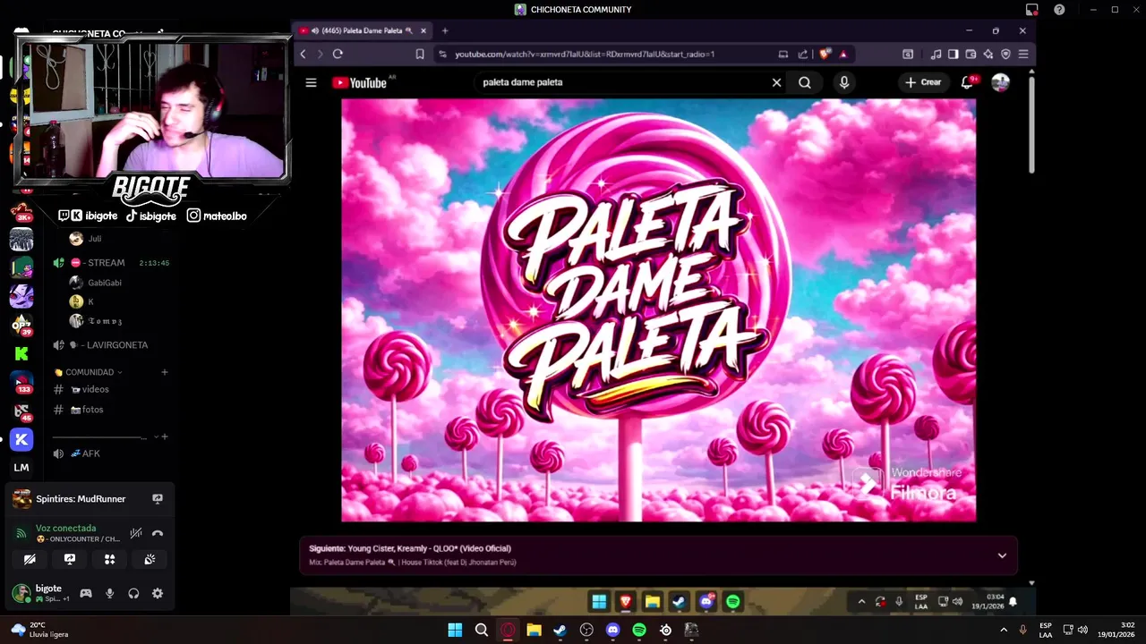Show hidden system tray icons chevron
The height and width of the screenshot is (644, 1146).
coord(1004,630)
